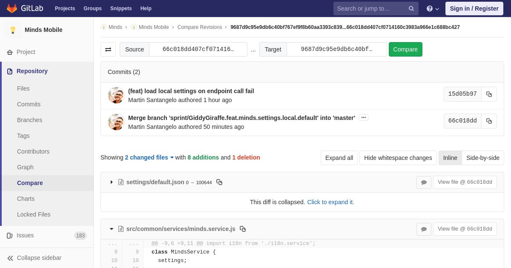
Task: Open the help question-mark menu
Action: (x=433, y=9)
